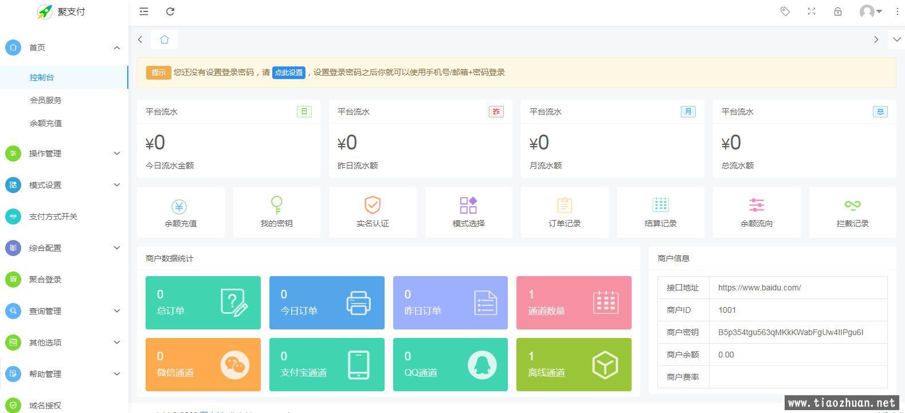
Task: Expand the 模式设置 menu
Action: click(64, 185)
